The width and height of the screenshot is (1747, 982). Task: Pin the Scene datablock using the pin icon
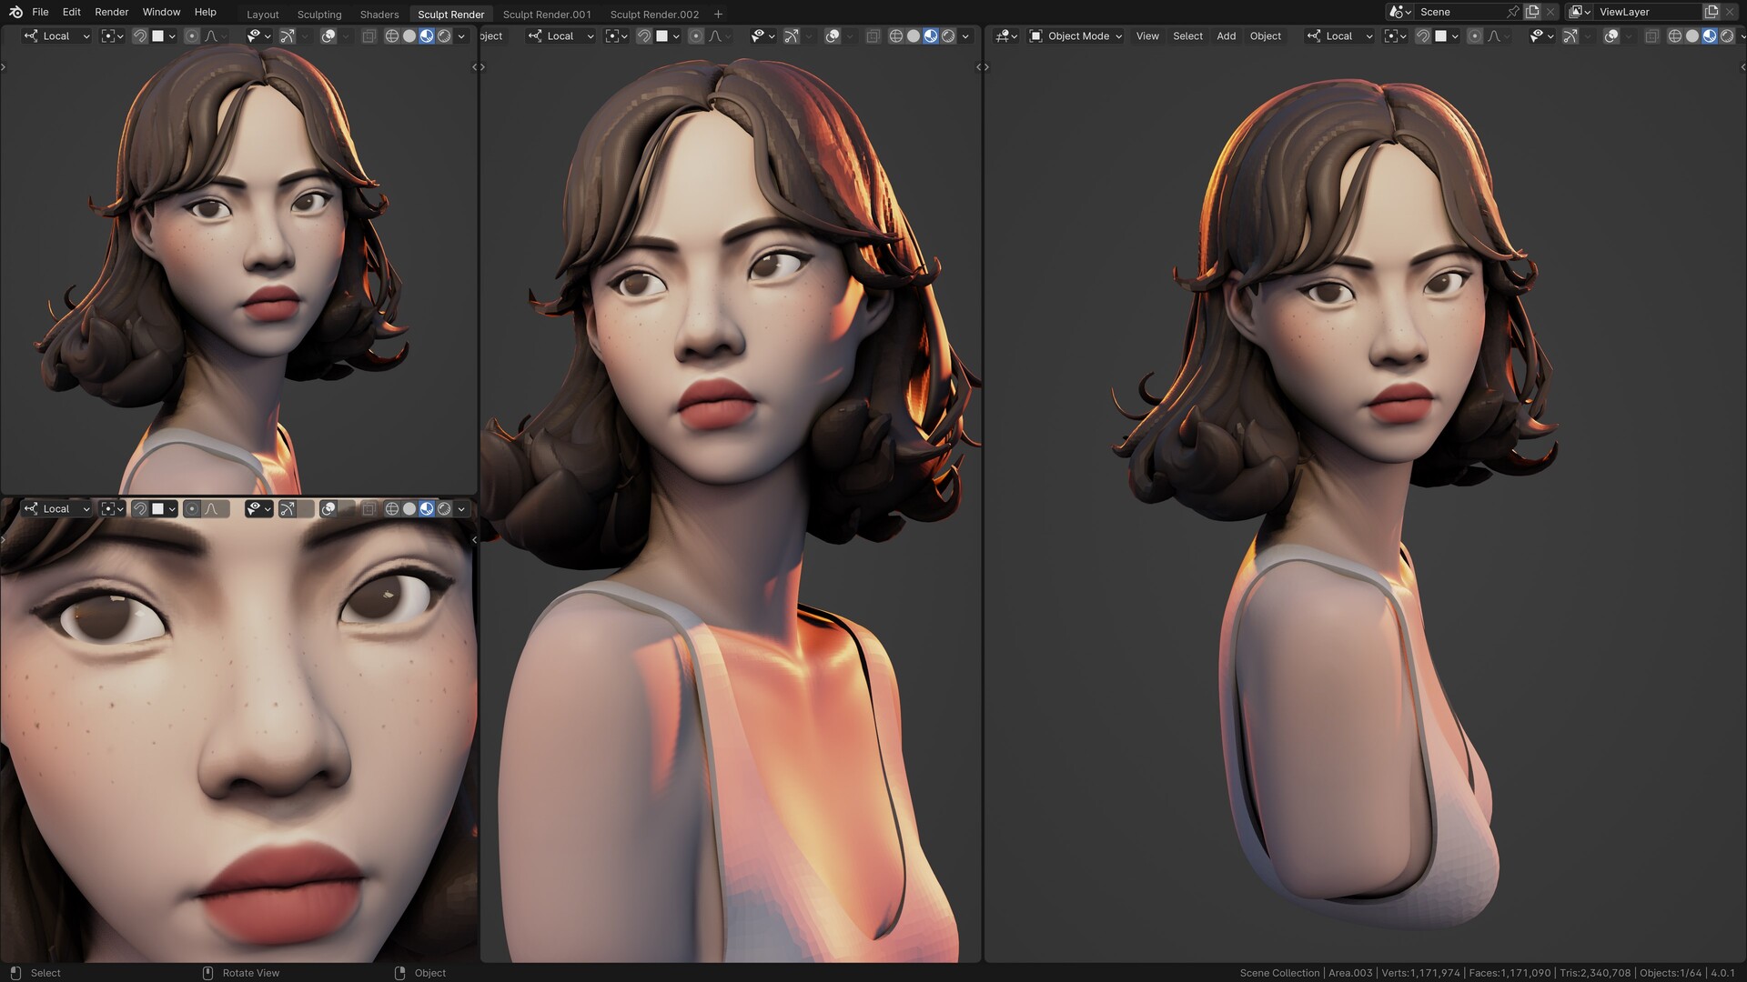pos(1513,12)
